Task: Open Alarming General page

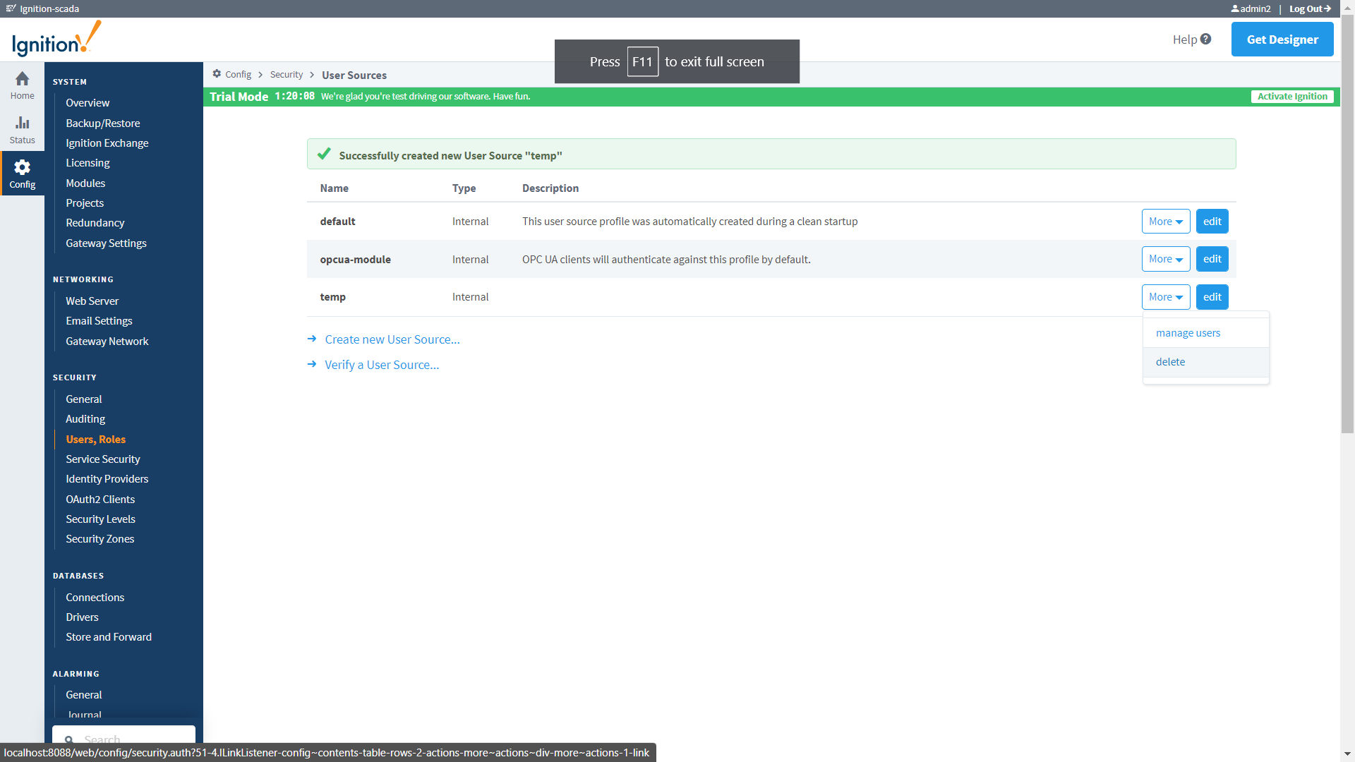Action: pyautogui.click(x=84, y=695)
